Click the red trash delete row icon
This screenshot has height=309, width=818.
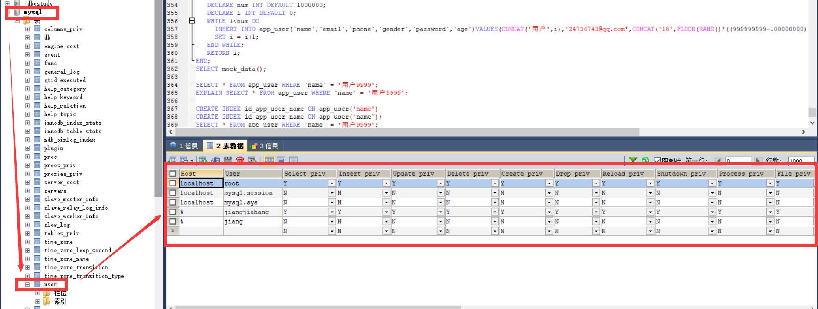(x=240, y=160)
